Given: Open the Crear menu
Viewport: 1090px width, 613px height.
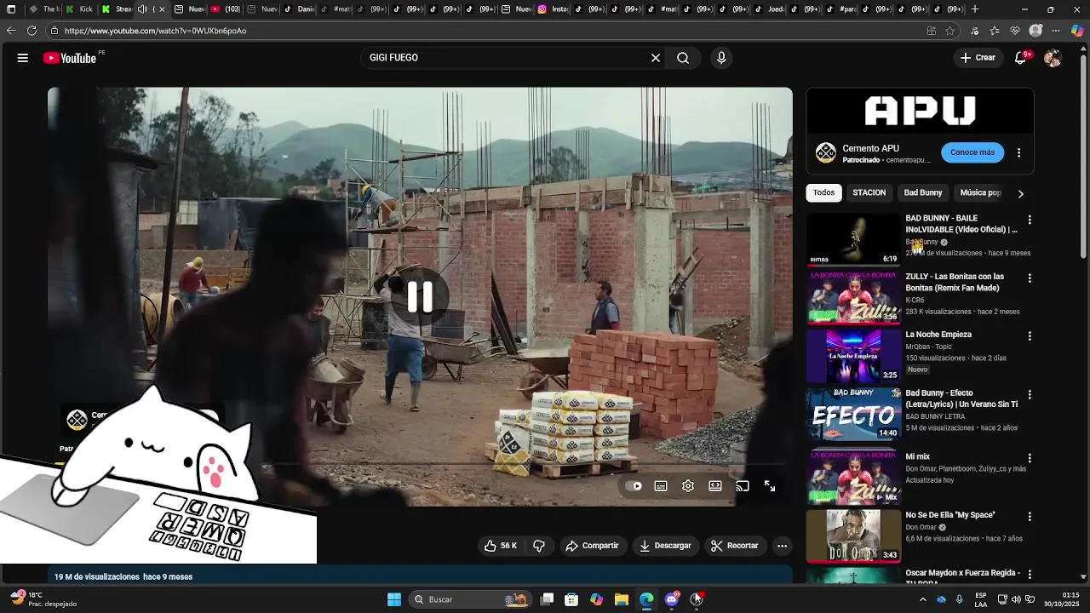Looking at the screenshot, I should pyautogui.click(x=978, y=58).
